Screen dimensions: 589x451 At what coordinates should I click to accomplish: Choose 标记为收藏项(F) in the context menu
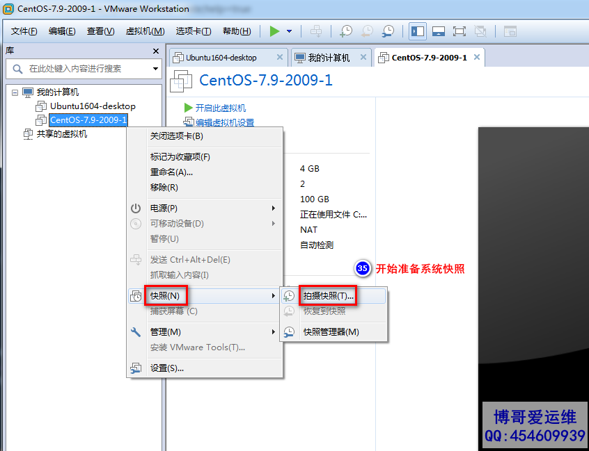click(205, 157)
